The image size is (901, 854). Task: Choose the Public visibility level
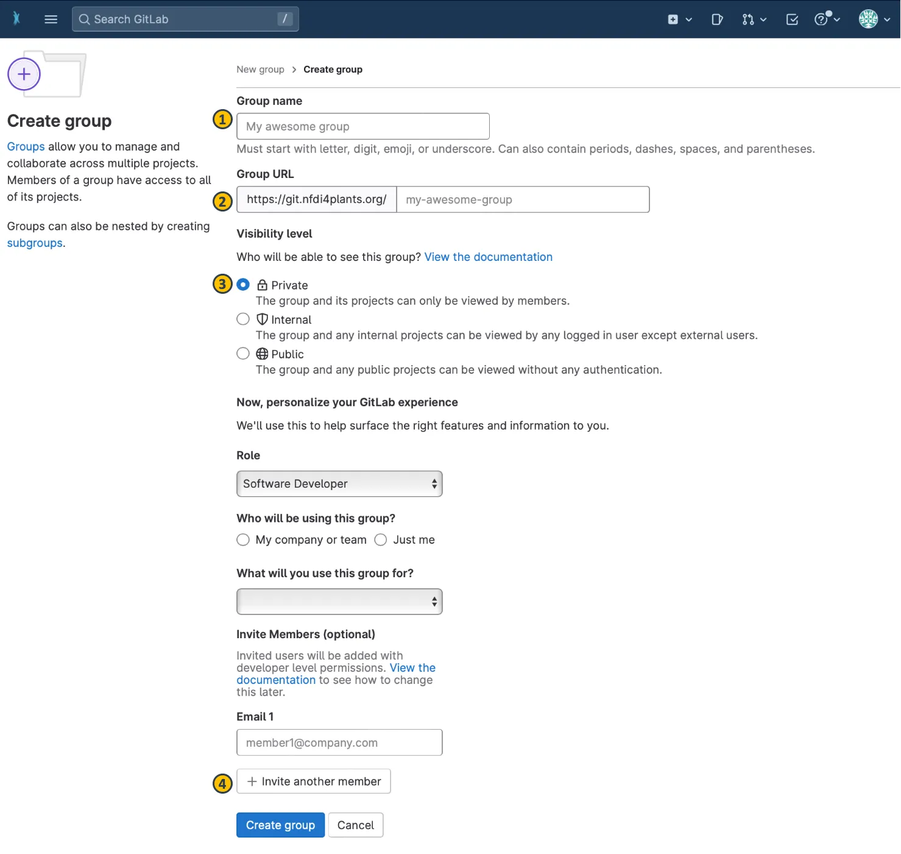(x=243, y=354)
